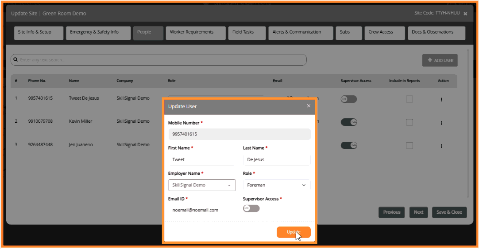Toggle supervisor access for Jen Juanerio
479x249 pixels.
click(349, 145)
